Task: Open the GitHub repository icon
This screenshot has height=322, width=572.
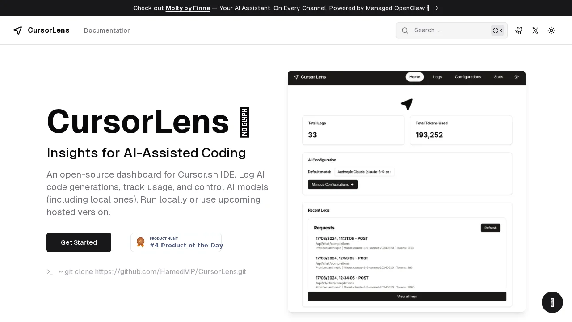Action: click(519, 30)
